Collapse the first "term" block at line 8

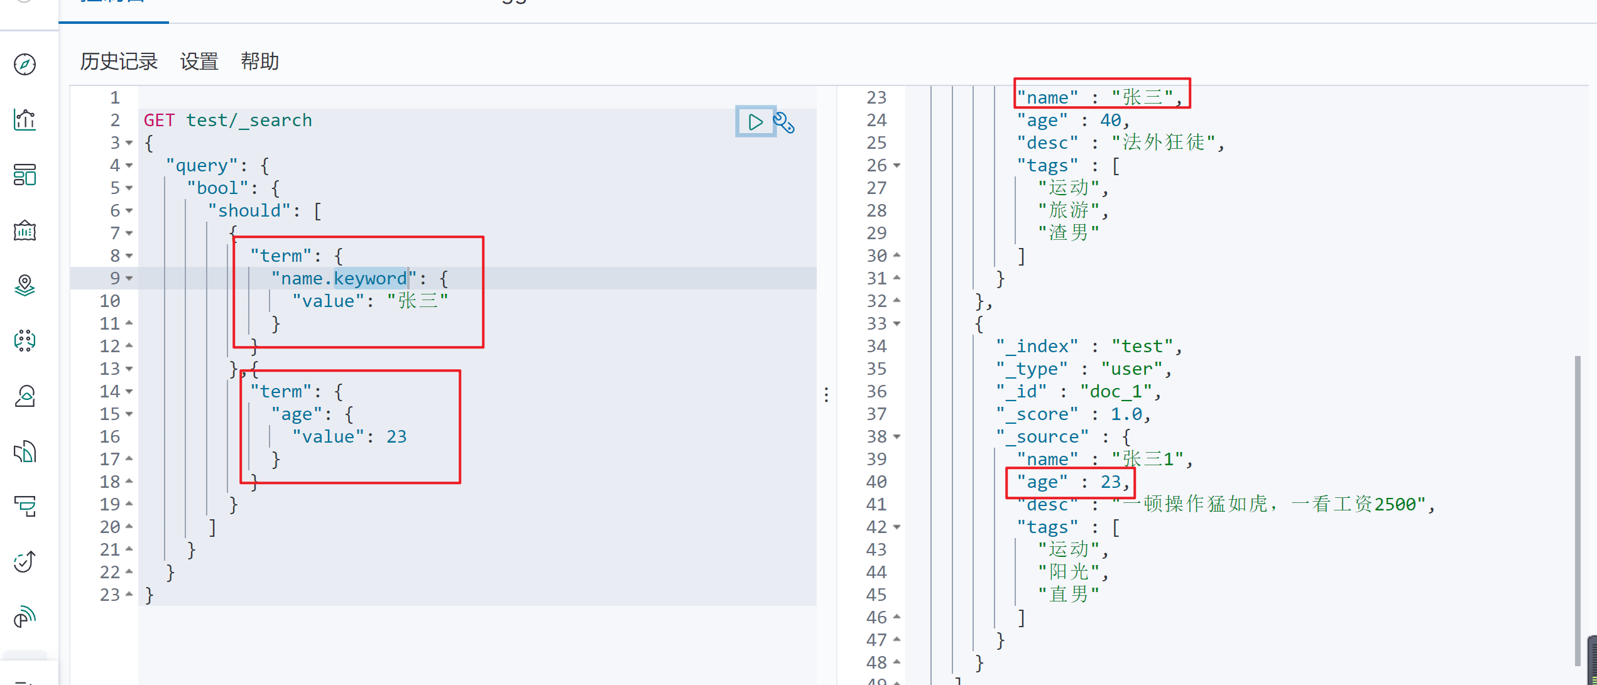coord(129,256)
